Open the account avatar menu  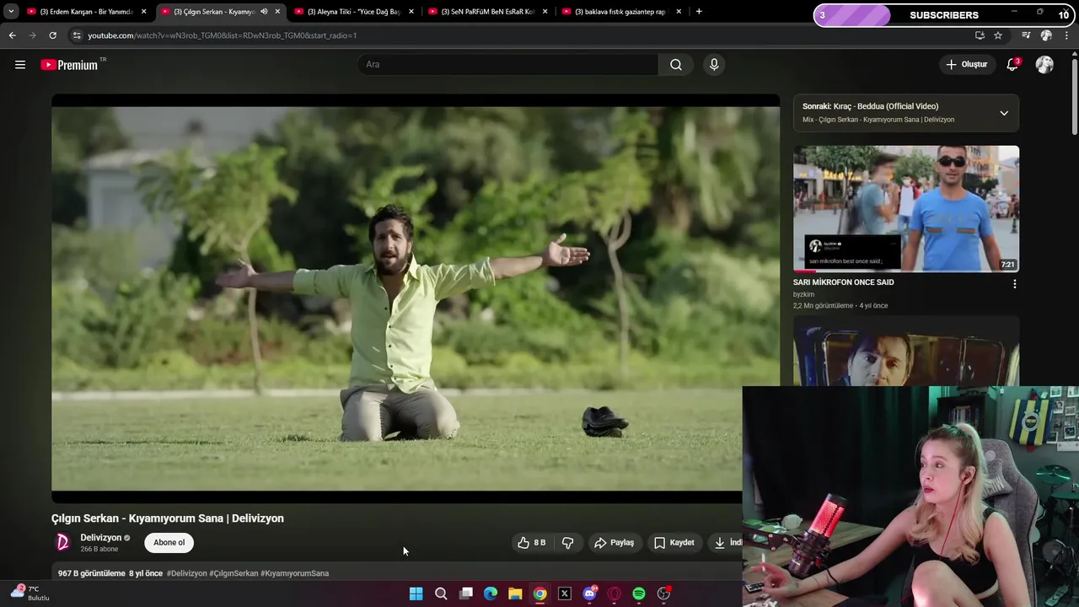tap(1044, 65)
